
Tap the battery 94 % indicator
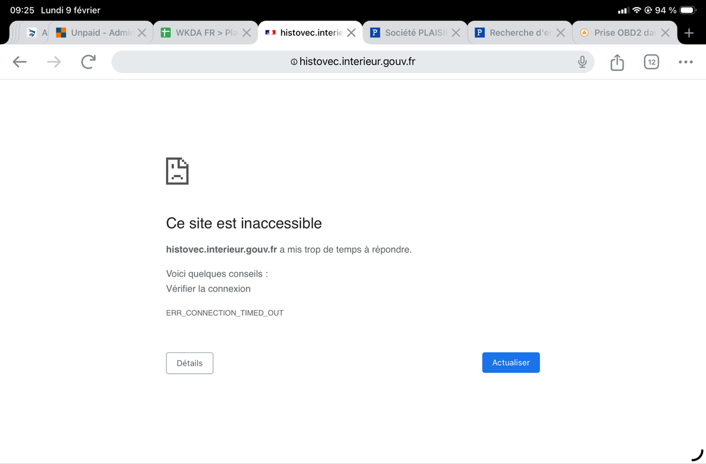[x=676, y=10]
